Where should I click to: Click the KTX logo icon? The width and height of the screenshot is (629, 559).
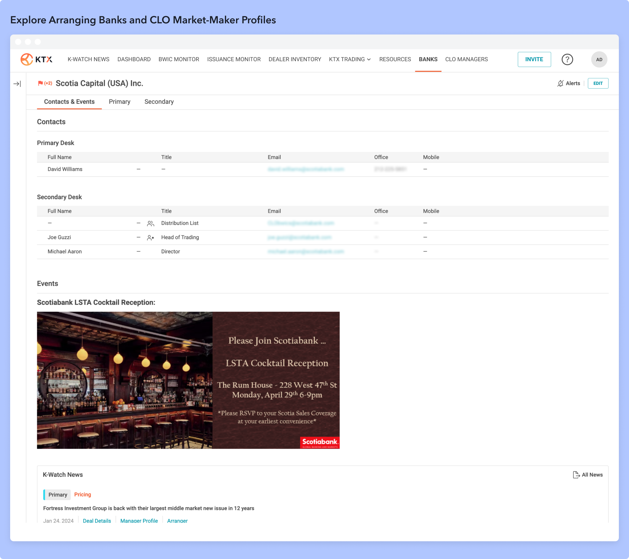(x=27, y=60)
